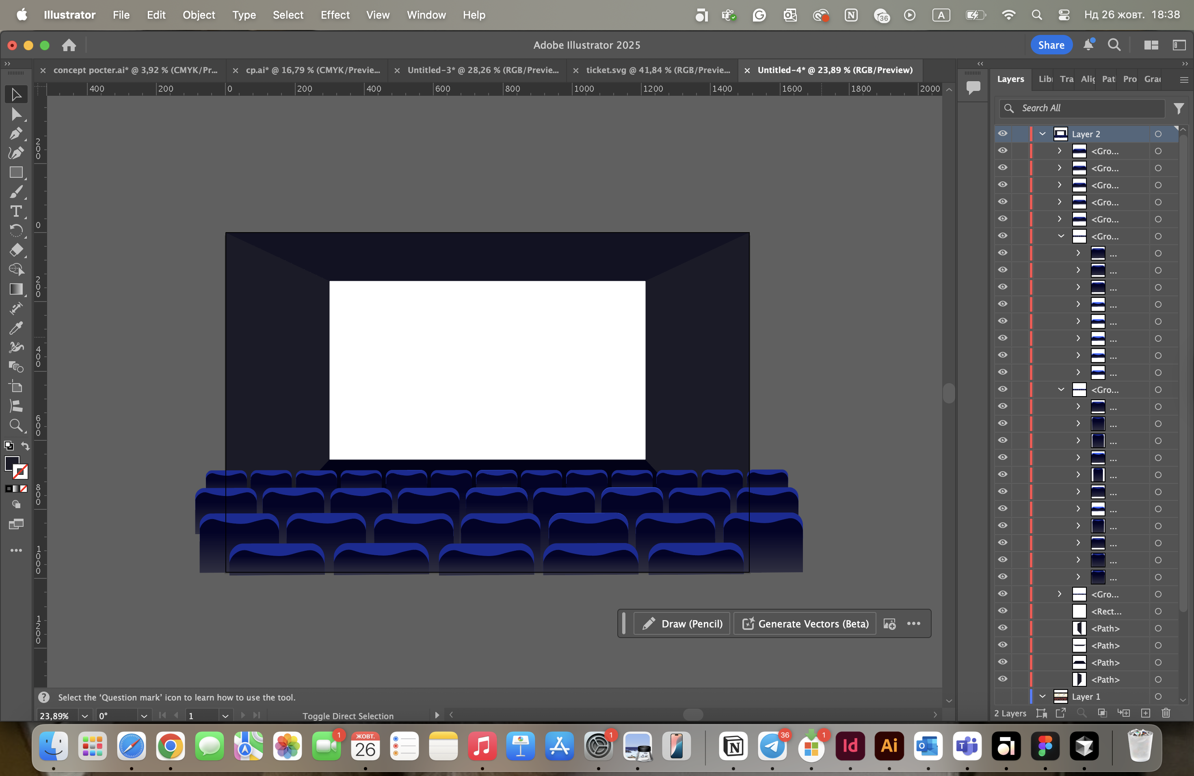Collapse the Layer 1 chevron
Image resolution: width=1194 pixels, height=776 pixels.
coord(1043,696)
